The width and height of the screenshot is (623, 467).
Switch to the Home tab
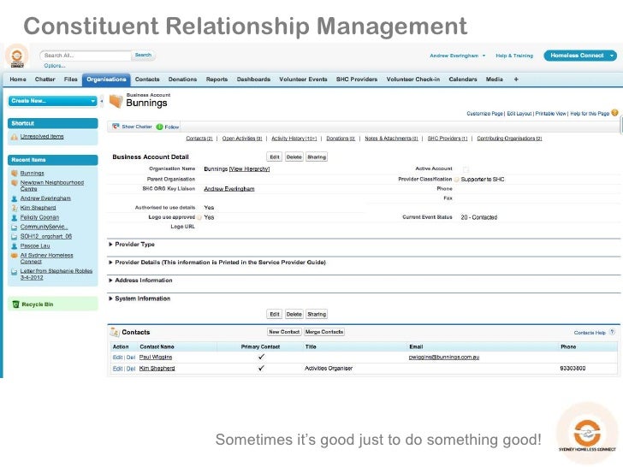pos(18,80)
